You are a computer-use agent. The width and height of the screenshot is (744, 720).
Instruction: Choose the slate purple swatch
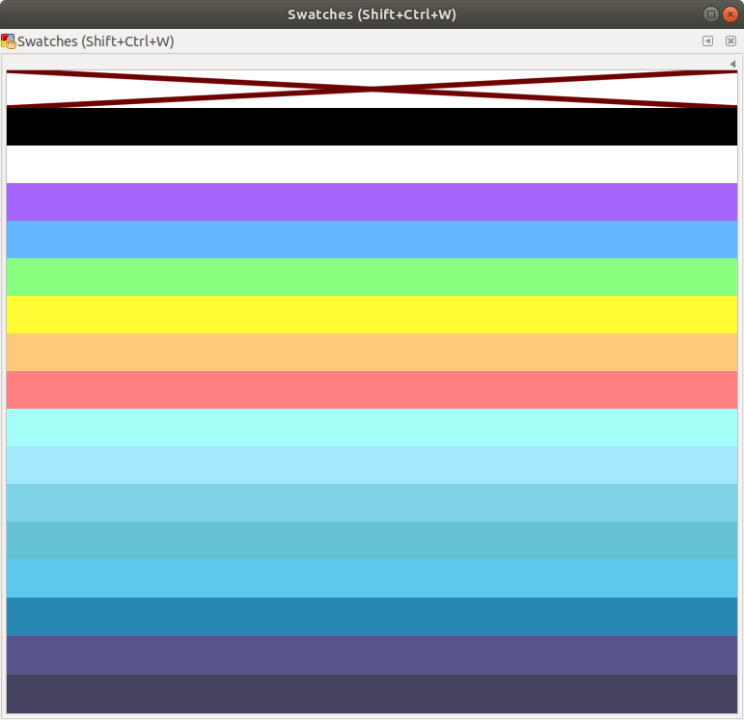pos(372,654)
